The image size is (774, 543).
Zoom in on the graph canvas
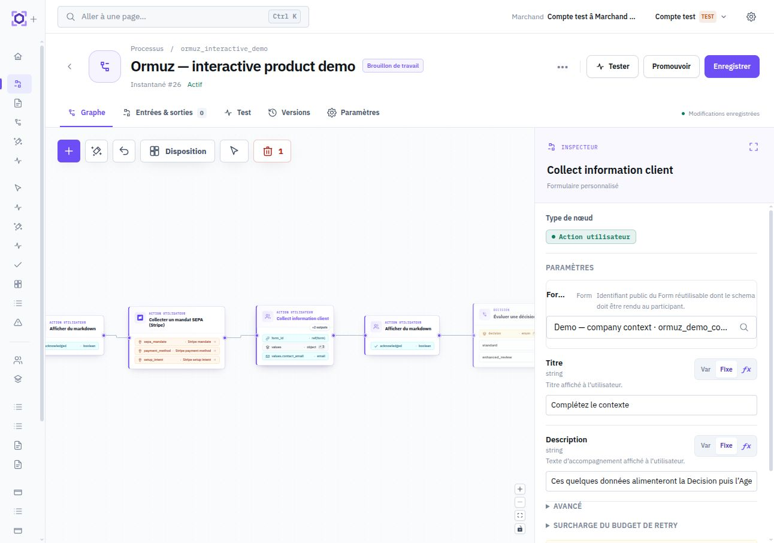(x=520, y=489)
